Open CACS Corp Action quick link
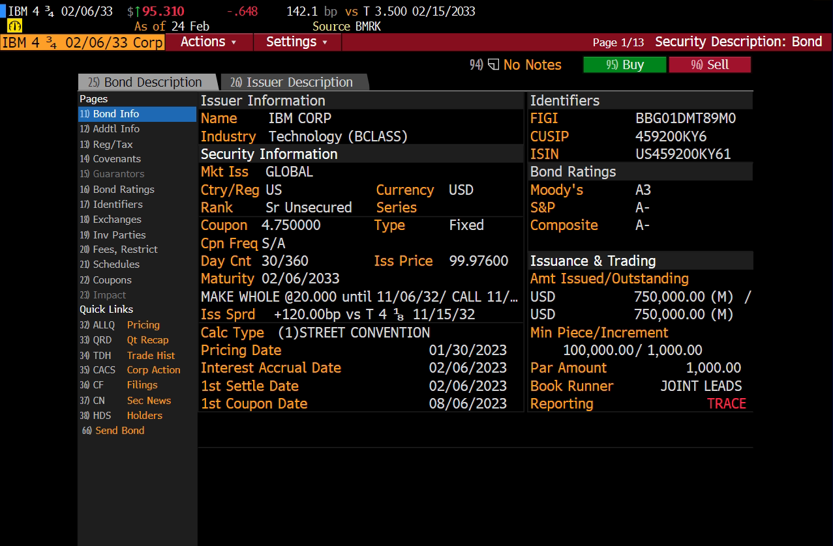Image resolution: width=833 pixels, height=546 pixels. pyautogui.click(x=130, y=370)
